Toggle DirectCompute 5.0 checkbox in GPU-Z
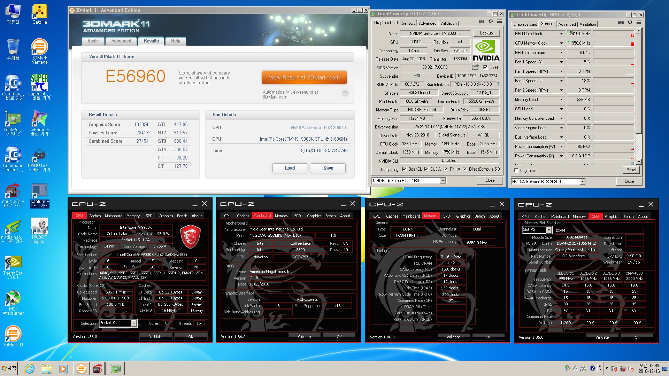 [465, 169]
